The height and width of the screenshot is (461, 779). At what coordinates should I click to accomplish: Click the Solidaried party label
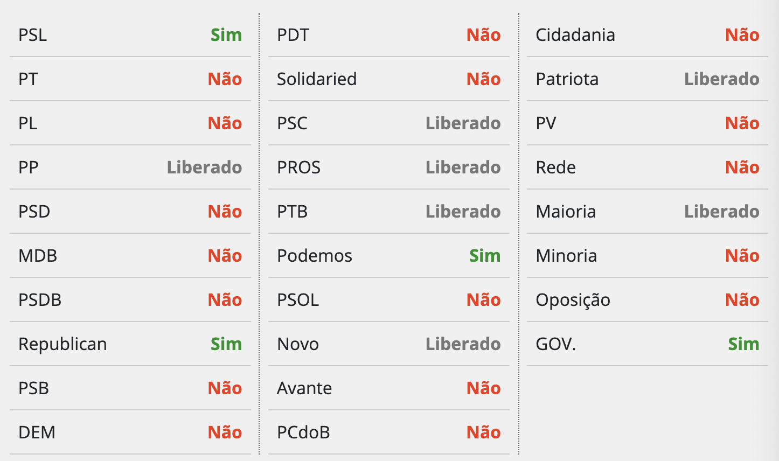317,79
